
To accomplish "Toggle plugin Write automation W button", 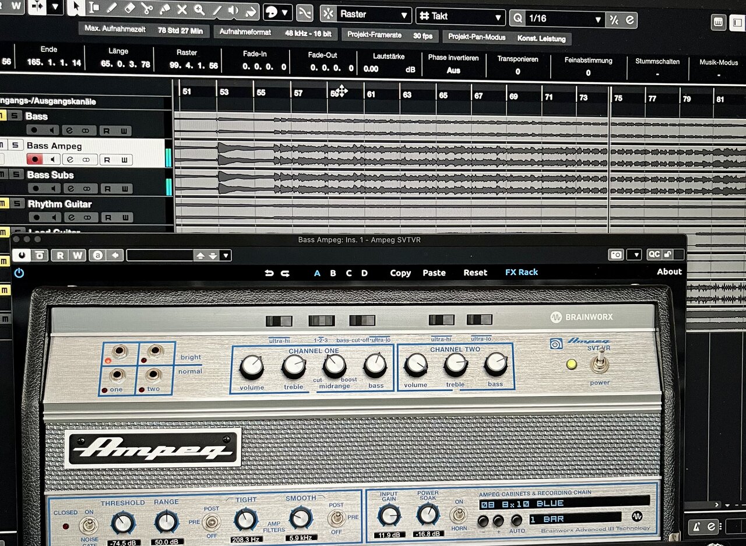I will click(78, 255).
